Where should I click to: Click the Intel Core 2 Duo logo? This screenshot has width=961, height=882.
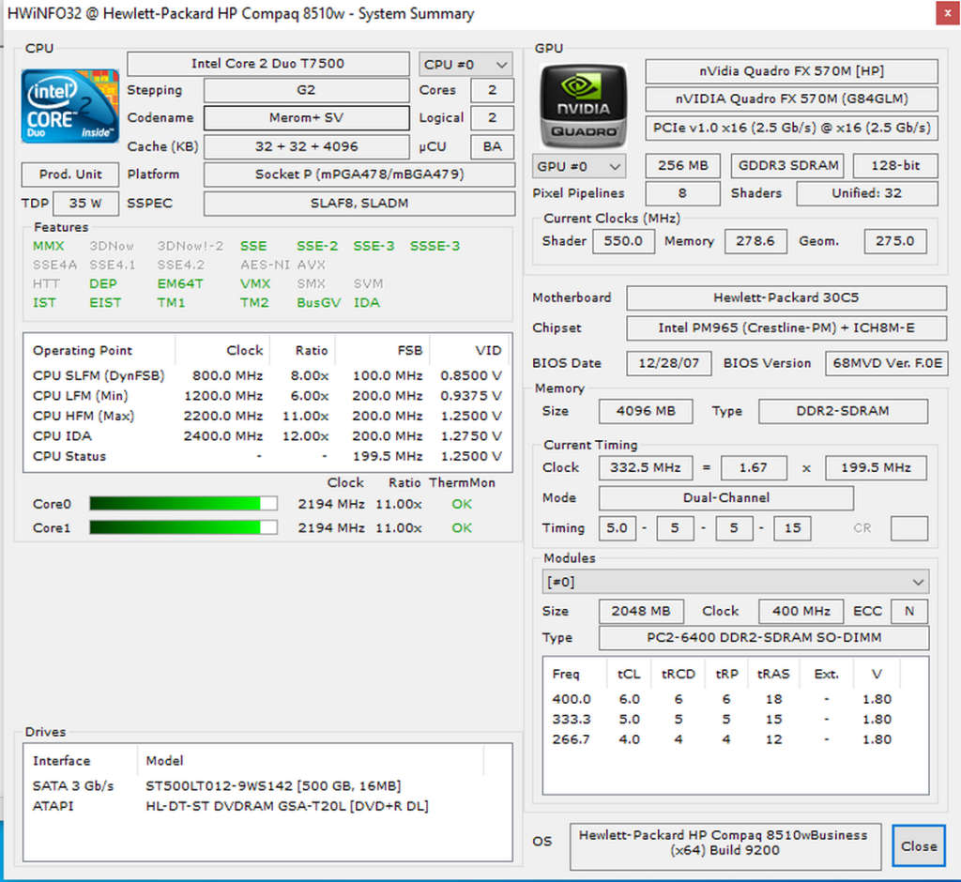pyautogui.click(x=70, y=106)
